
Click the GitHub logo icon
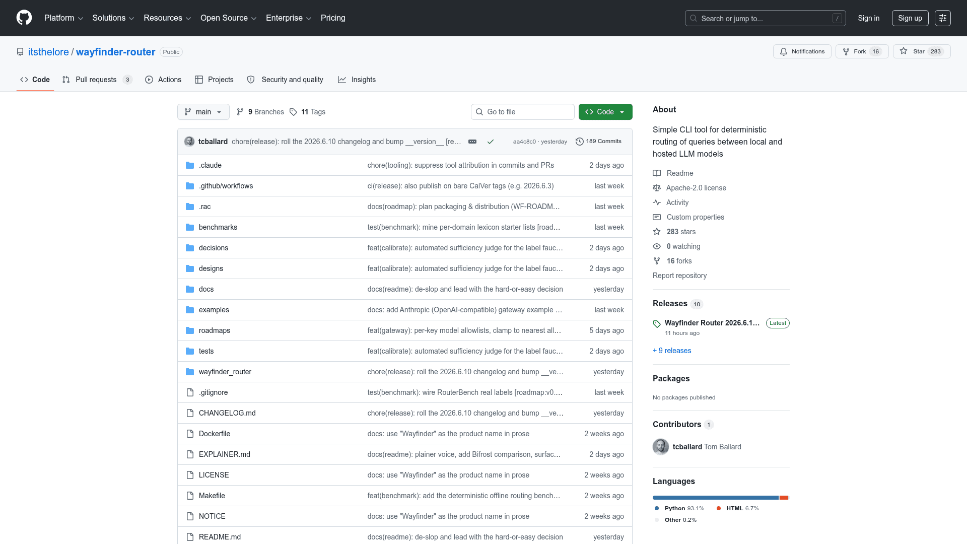click(24, 18)
